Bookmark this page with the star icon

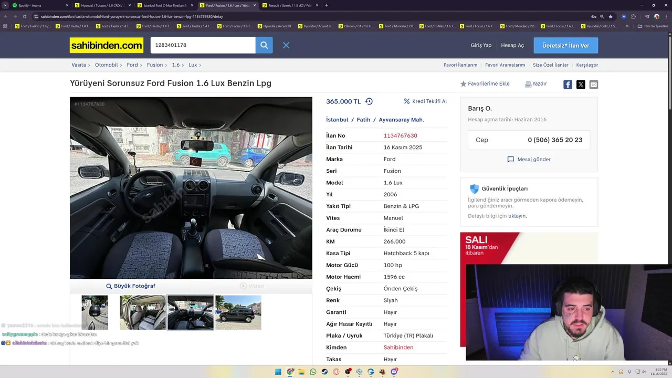[611, 16]
